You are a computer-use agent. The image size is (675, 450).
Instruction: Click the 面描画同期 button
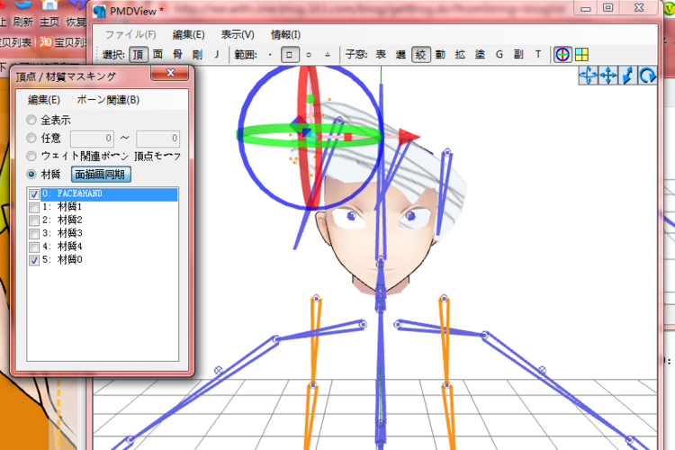pos(101,175)
